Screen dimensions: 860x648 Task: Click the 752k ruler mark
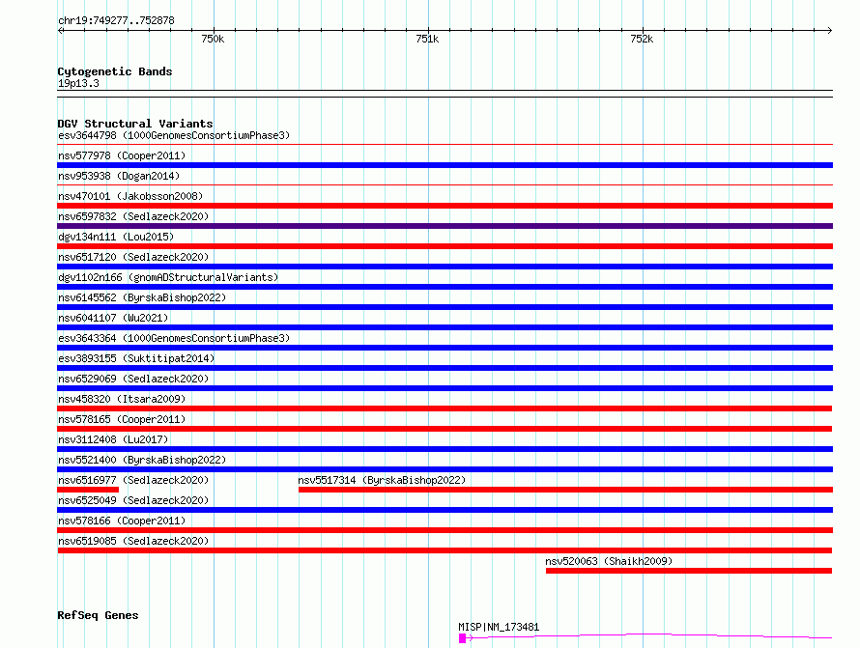click(642, 39)
